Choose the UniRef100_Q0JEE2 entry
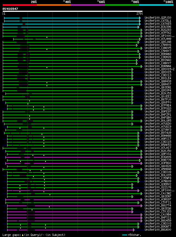The image size is (176, 237). pos(158,97)
